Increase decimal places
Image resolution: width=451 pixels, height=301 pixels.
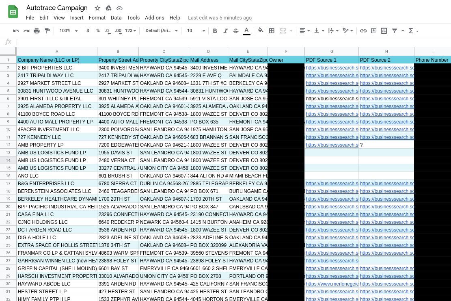click(x=118, y=31)
